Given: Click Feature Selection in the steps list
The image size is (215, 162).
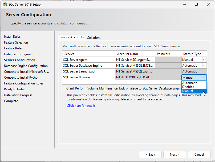Looking at the screenshot, I should [x=16, y=42].
